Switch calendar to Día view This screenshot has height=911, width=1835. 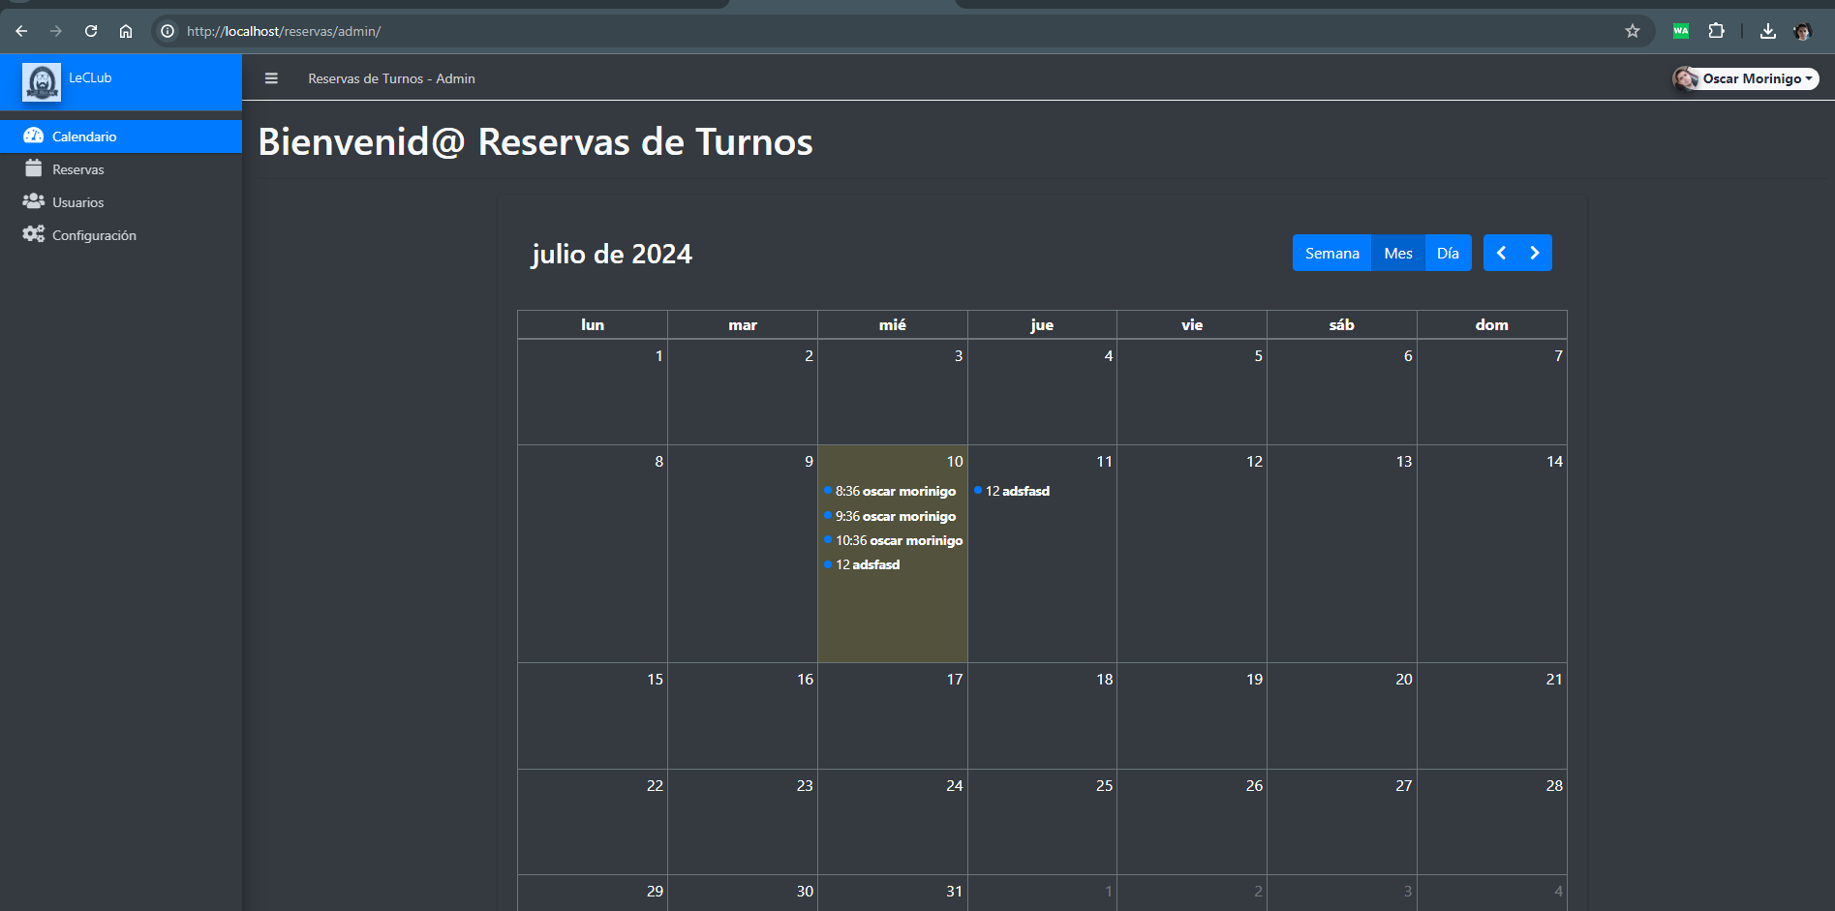point(1448,253)
